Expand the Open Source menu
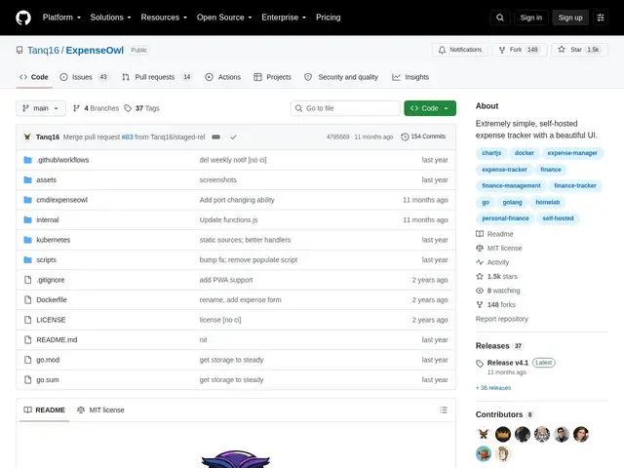624x468 pixels. pos(224,18)
